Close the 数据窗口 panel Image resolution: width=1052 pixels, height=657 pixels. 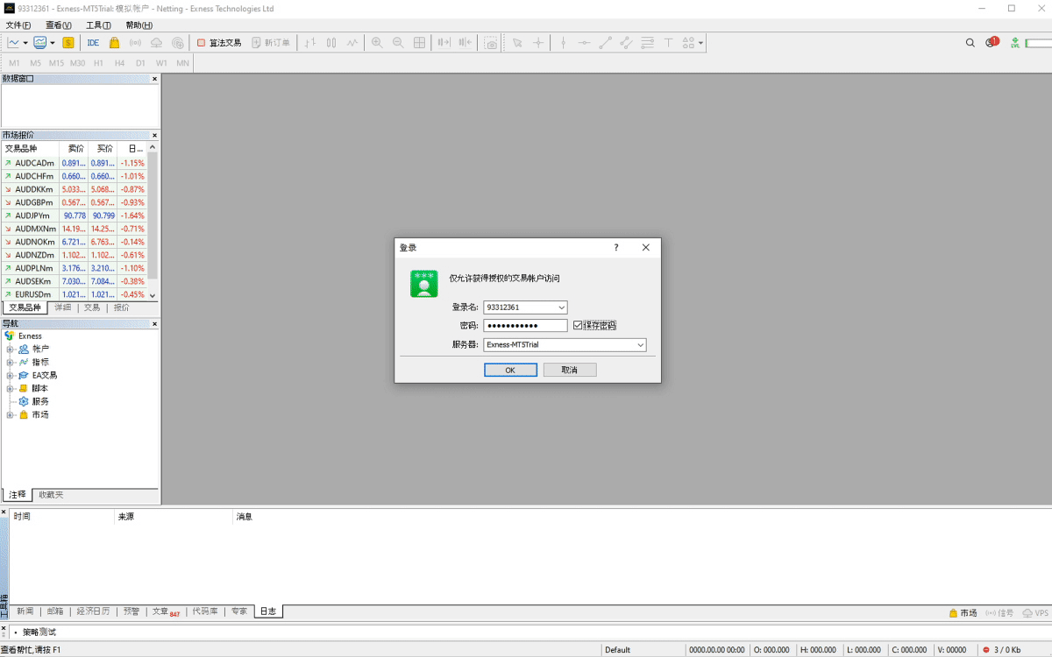[x=155, y=79]
